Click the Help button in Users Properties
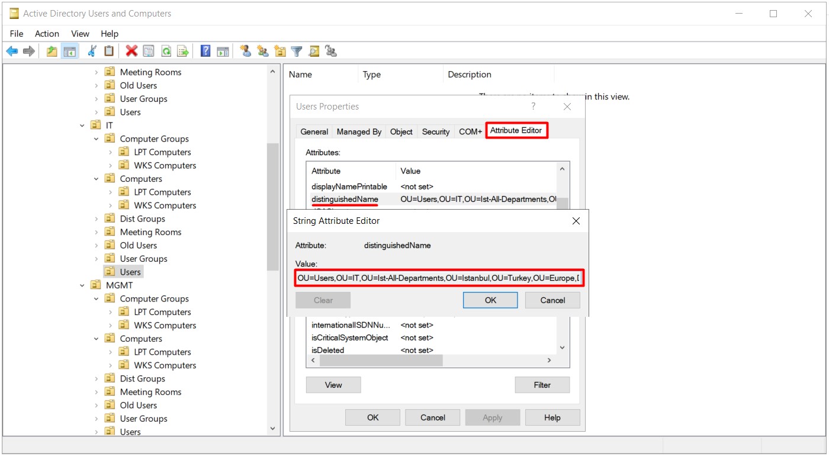Screen dimensions: 829x456 coord(552,418)
